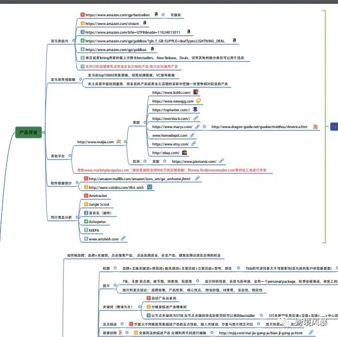This screenshot has height=337, width=338.
Task: Collapse the 英国 node toggle
Action: tap(165, 161)
